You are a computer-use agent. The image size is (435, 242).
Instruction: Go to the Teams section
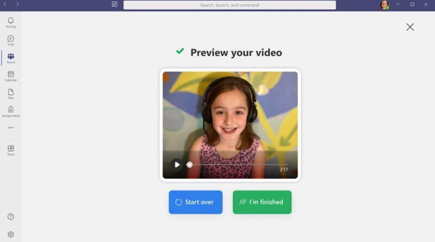point(11,58)
